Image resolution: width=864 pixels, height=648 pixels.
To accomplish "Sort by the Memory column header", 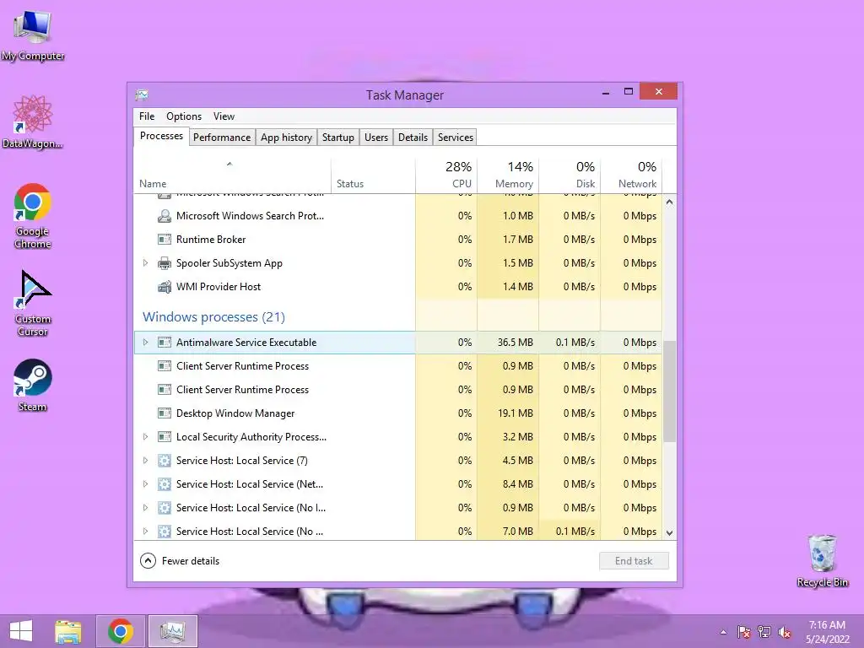I will click(508, 175).
